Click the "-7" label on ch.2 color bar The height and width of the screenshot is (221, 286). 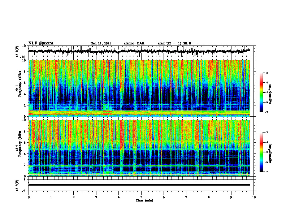pos(266,172)
